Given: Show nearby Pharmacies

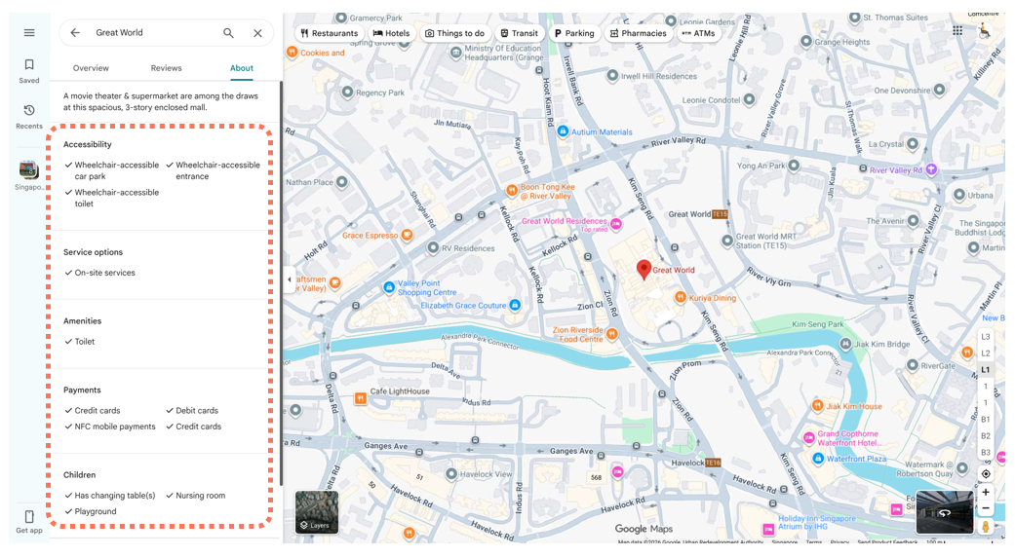Looking at the screenshot, I should pyautogui.click(x=639, y=33).
